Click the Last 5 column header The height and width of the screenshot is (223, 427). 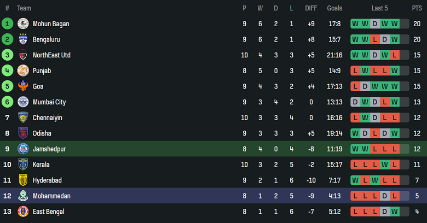pyautogui.click(x=379, y=8)
